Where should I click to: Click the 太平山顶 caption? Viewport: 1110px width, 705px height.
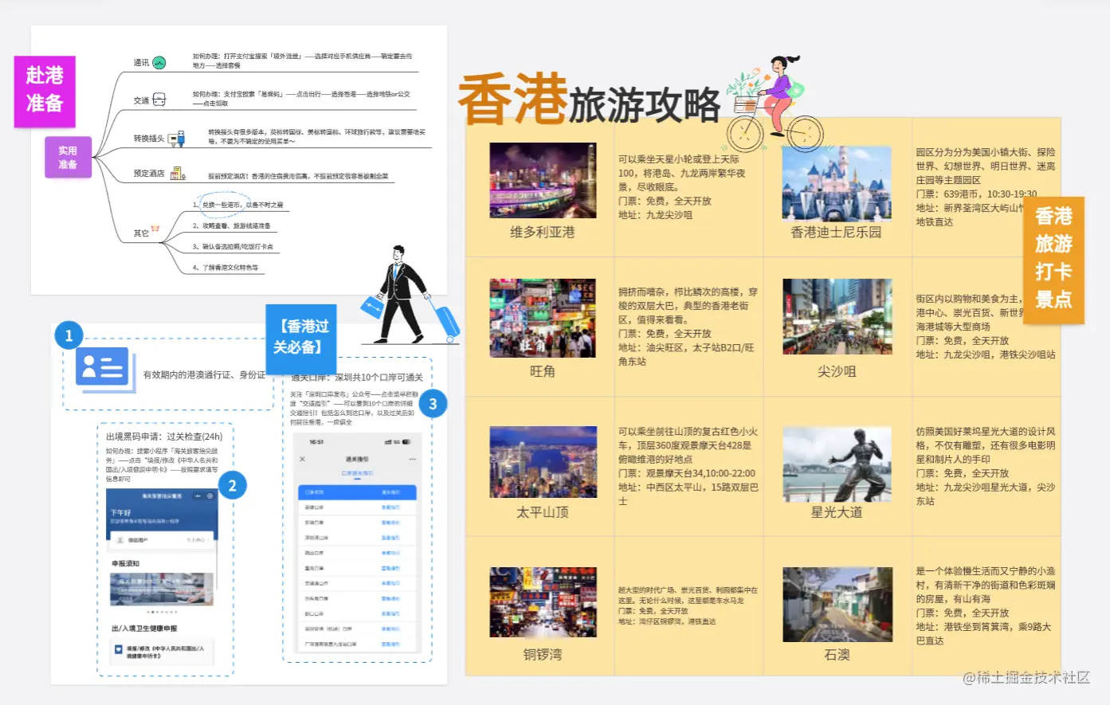click(543, 512)
